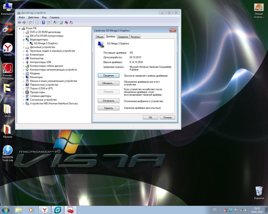Expand the Сетевые адаптеры node
Image resolution: width=268 pixels, height=214 pixels.
24,96
